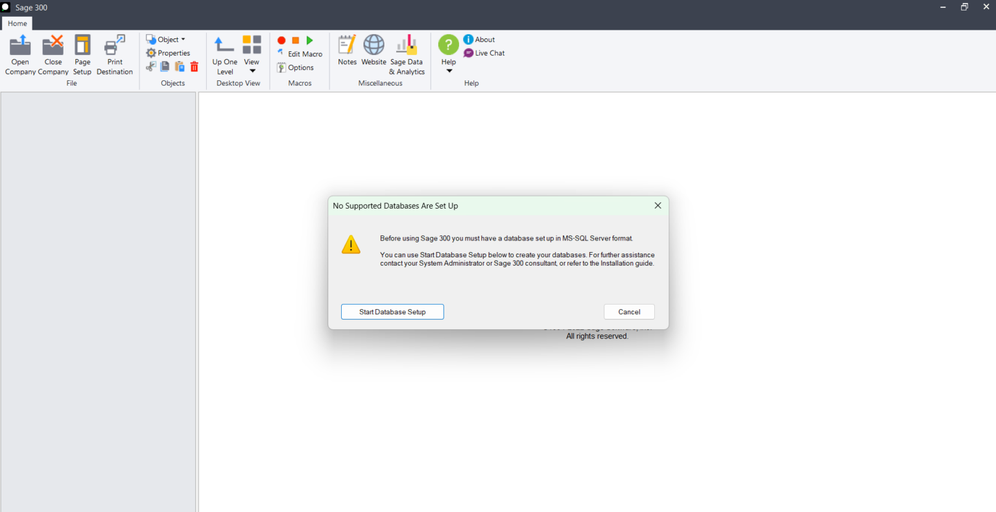996x512 pixels.
Task: Expand the Object dropdown
Action: (x=166, y=40)
